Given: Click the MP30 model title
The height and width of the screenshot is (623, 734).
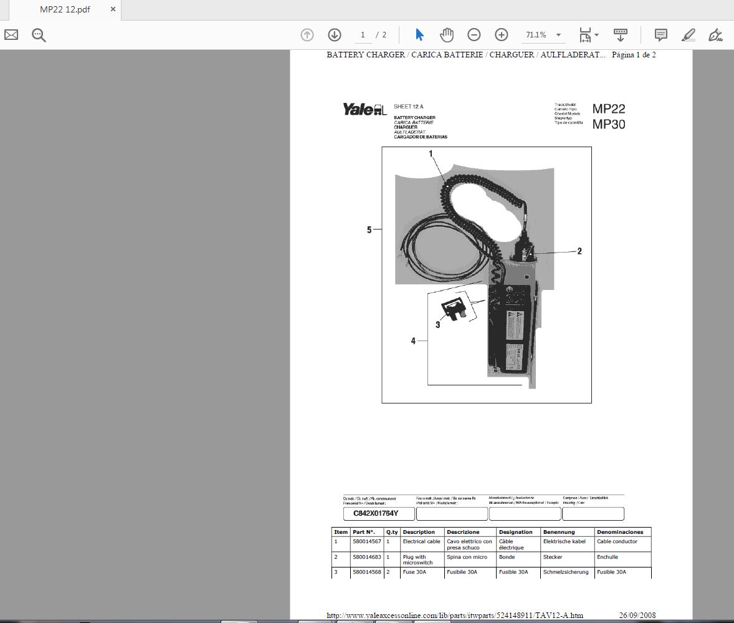Looking at the screenshot, I should [x=609, y=124].
